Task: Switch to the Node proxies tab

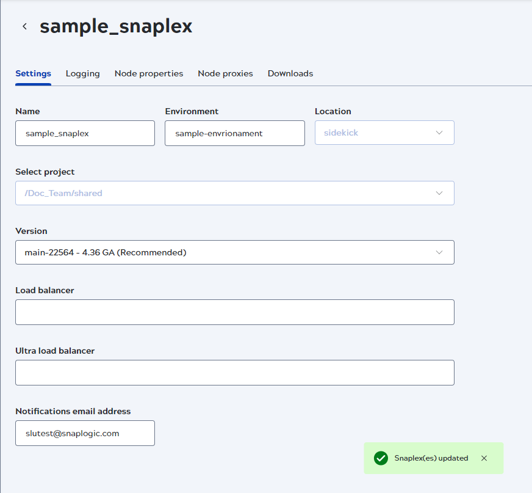Action: 225,73
